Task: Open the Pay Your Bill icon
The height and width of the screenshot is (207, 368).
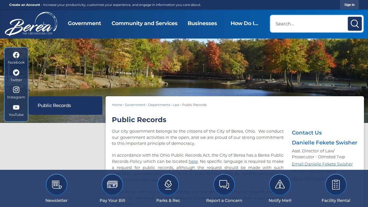Action: 112,185
